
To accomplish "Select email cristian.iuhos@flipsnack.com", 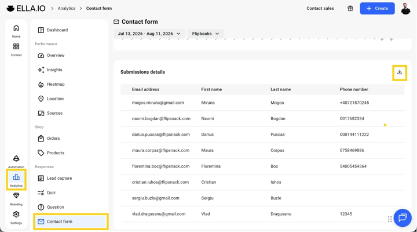I will (160, 183).
